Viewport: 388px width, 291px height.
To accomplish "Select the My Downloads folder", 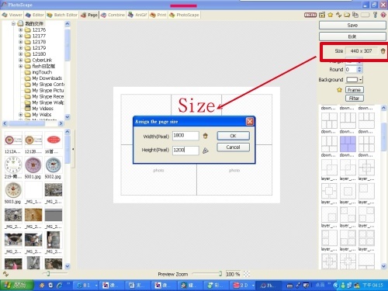I will 47,78.
